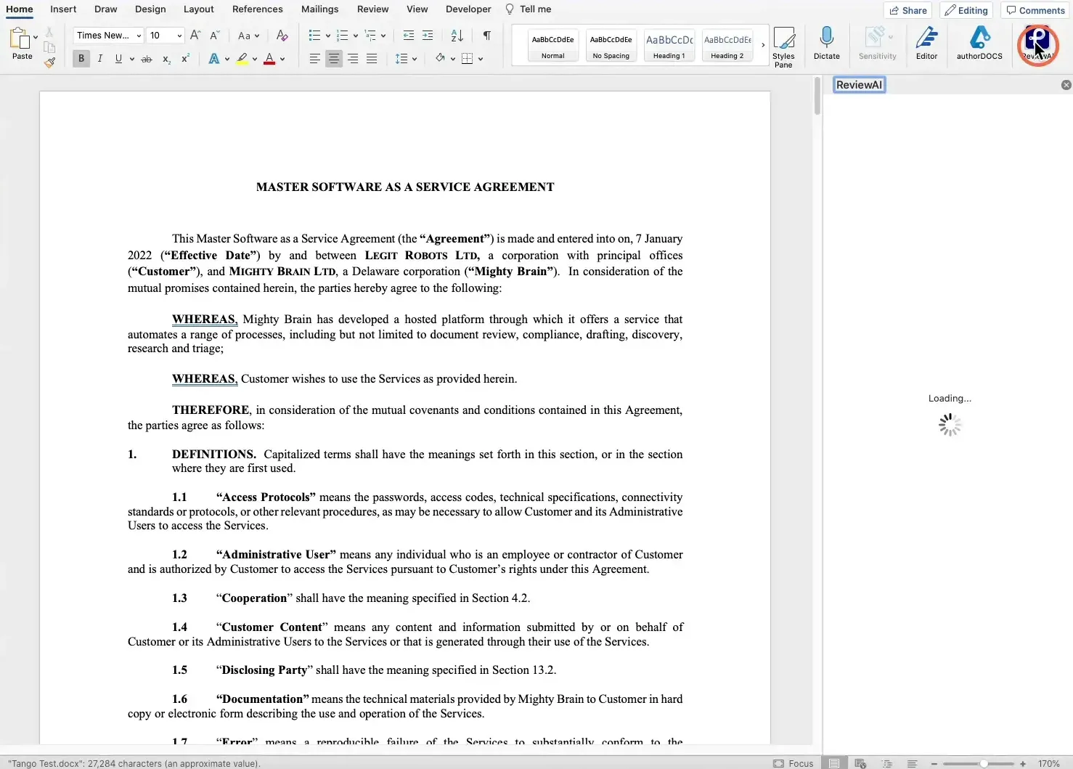Screen dimensions: 1073x769
Task: Click the Format Painter brush icon
Action: 49,62
